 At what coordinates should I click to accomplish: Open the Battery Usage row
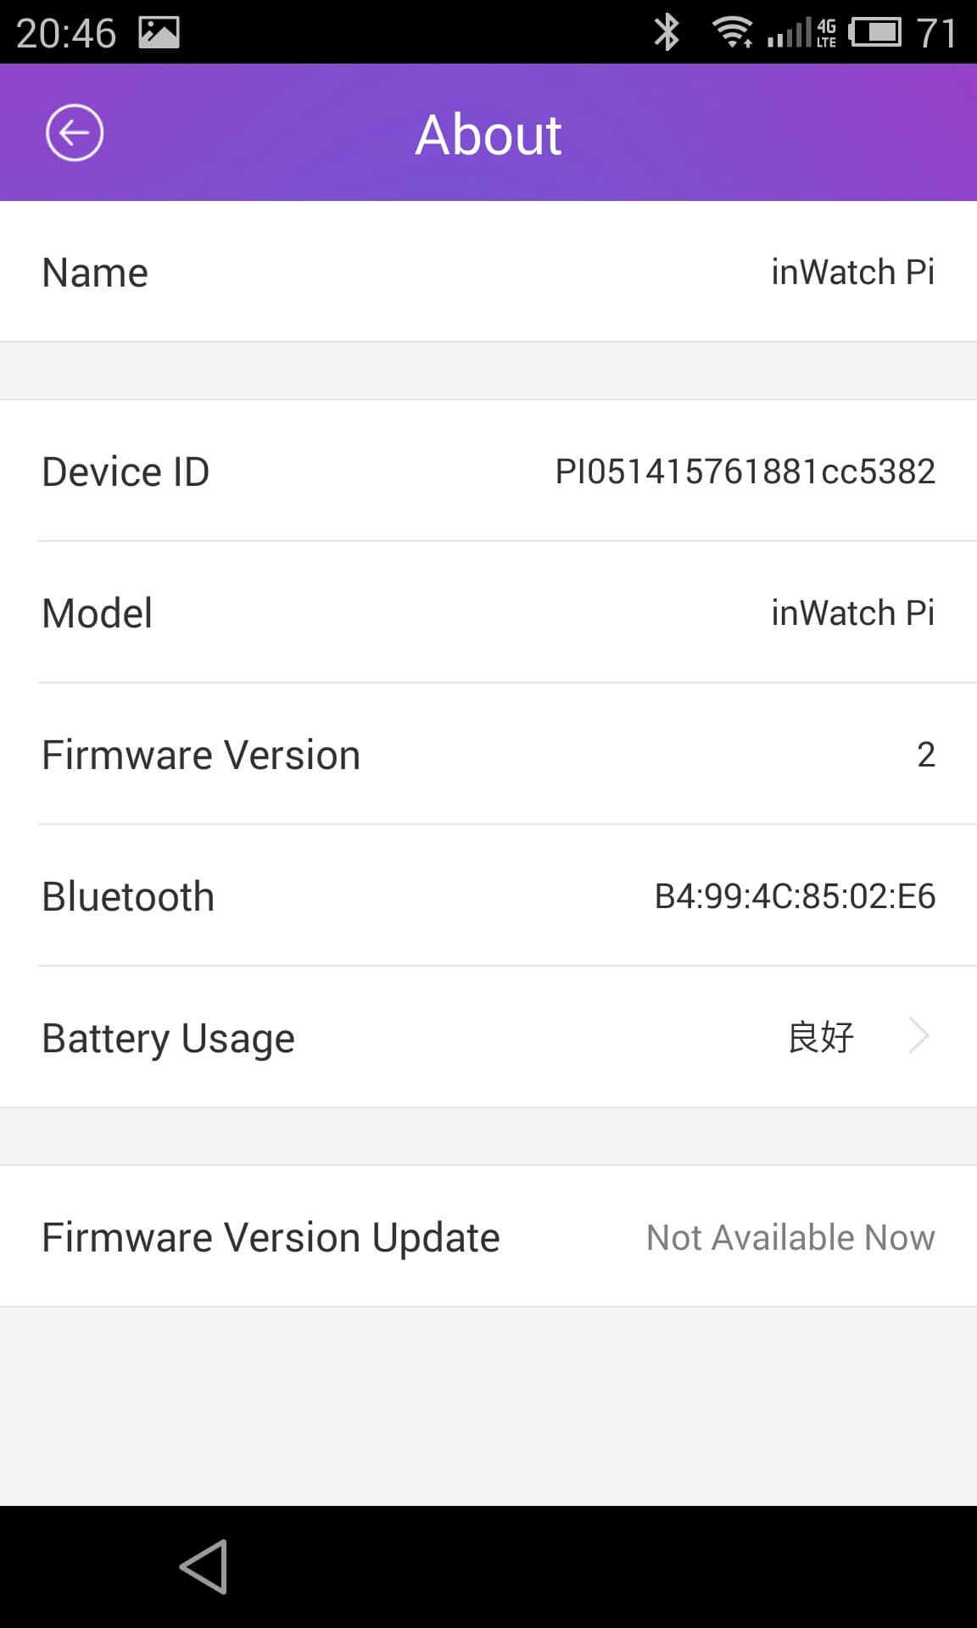(x=488, y=1036)
